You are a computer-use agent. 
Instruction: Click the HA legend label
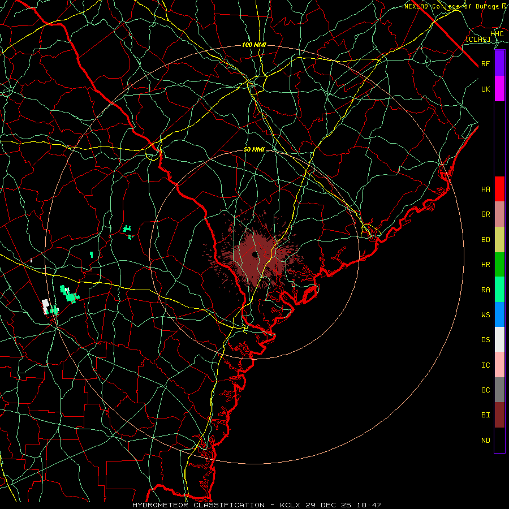[486, 189]
